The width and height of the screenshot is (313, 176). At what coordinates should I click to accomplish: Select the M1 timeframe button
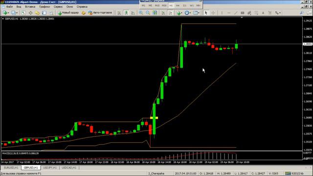tap(143, 5)
